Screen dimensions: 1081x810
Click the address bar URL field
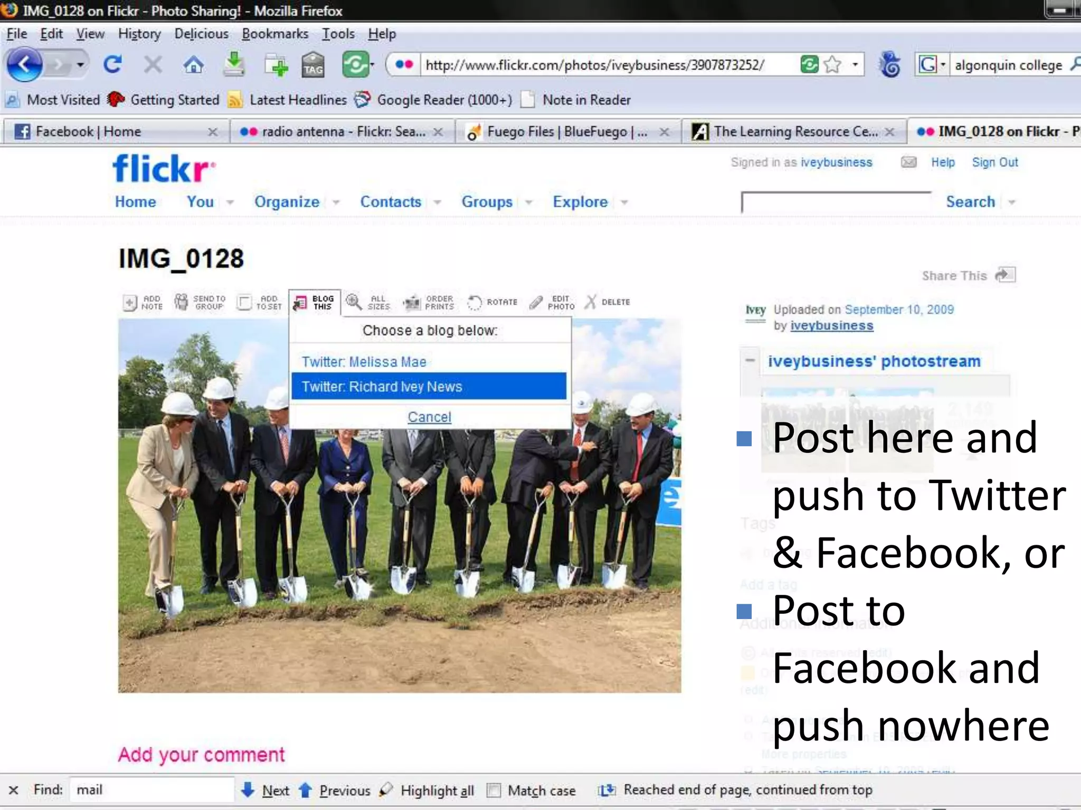click(x=607, y=65)
